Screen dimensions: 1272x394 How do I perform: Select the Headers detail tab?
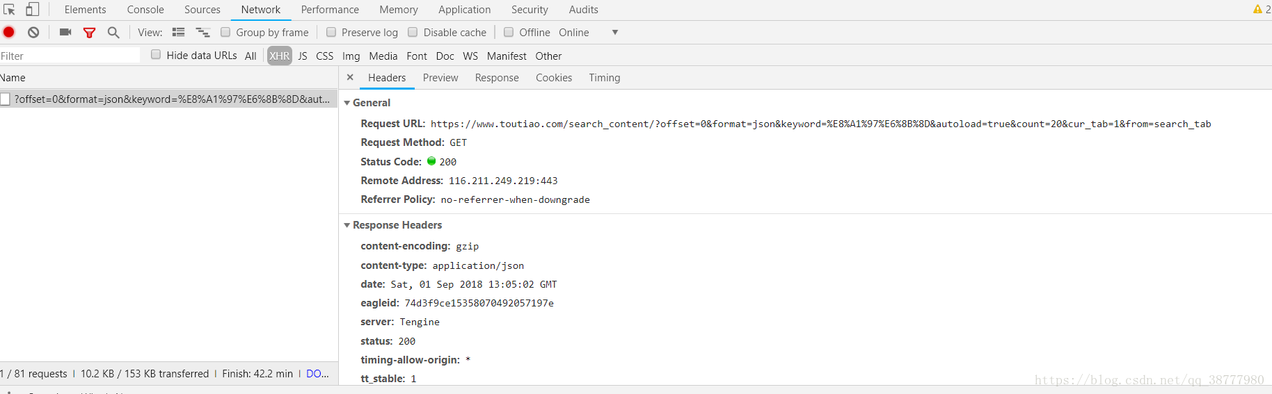click(387, 78)
